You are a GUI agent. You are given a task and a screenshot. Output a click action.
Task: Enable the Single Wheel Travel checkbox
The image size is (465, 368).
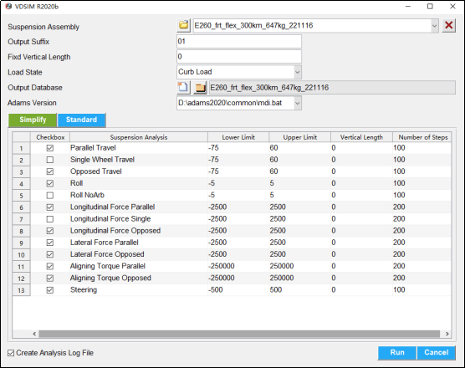(x=50, y=160)
